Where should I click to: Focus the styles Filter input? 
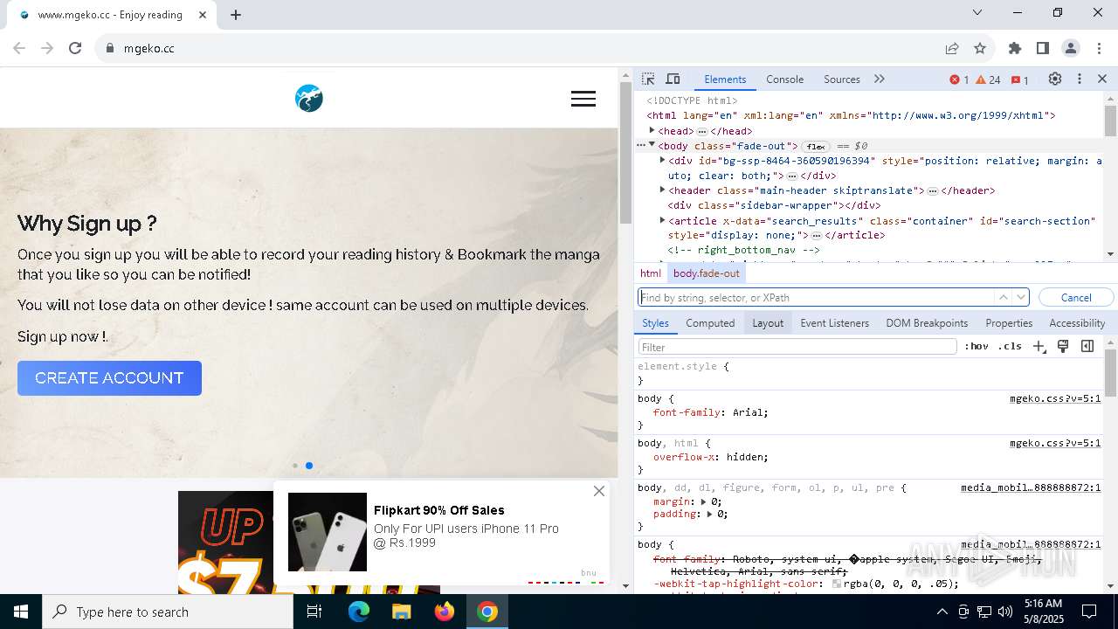797,347
